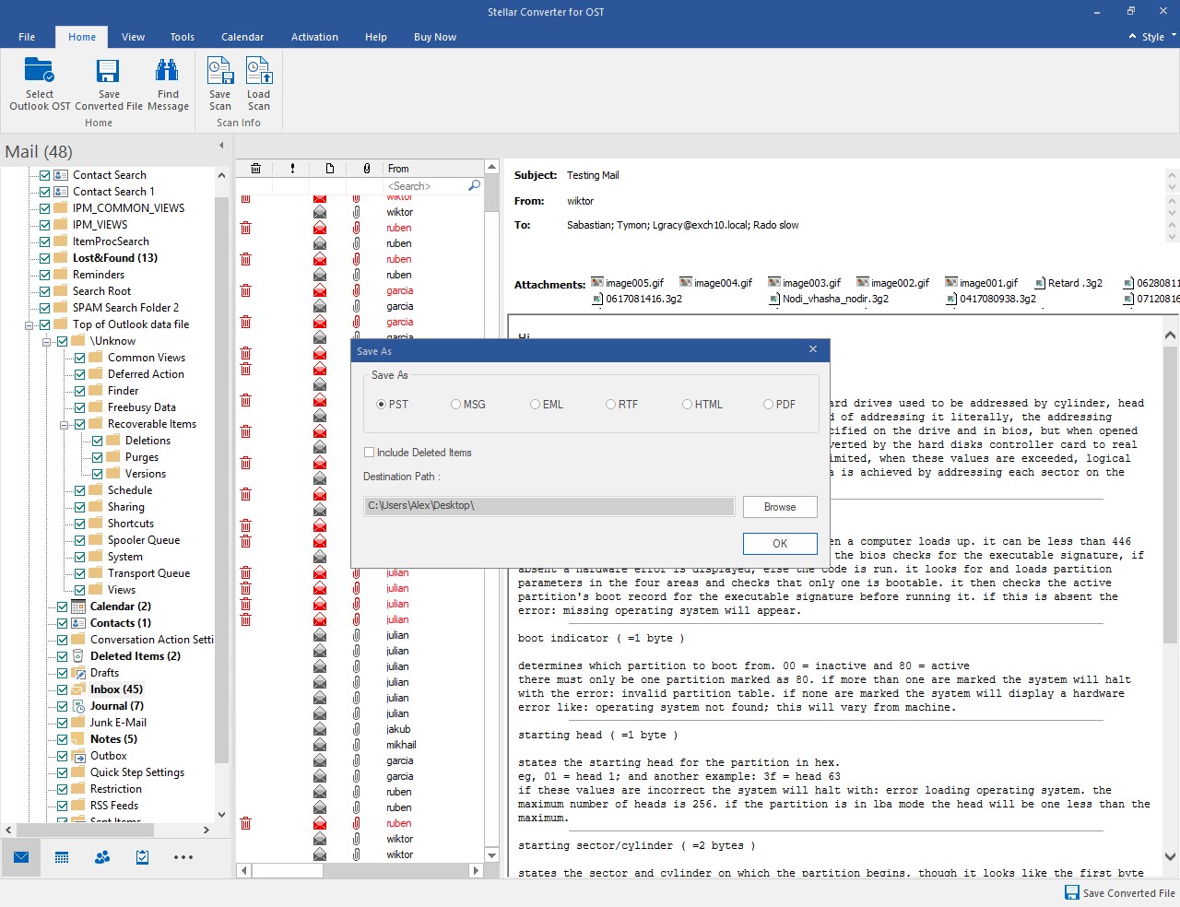This screenshot has width=1180, height=907.
Task: Collapse the Recoverable Items tree node
Action: coord(64,425)
